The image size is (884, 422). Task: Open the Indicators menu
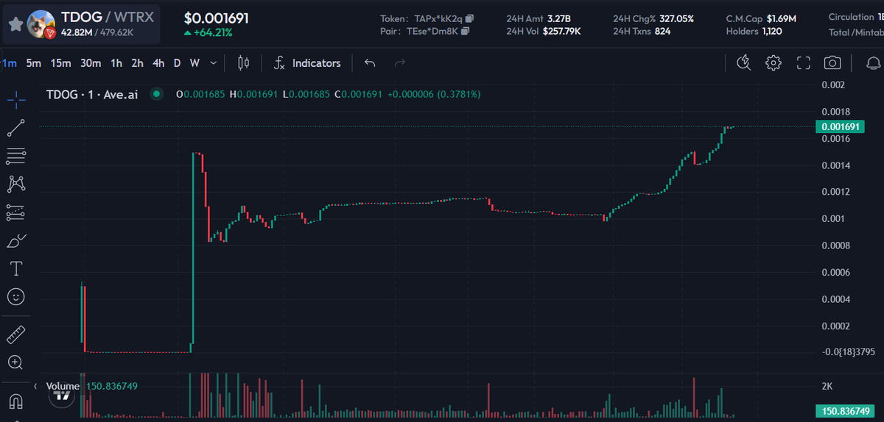pos(307,63)
